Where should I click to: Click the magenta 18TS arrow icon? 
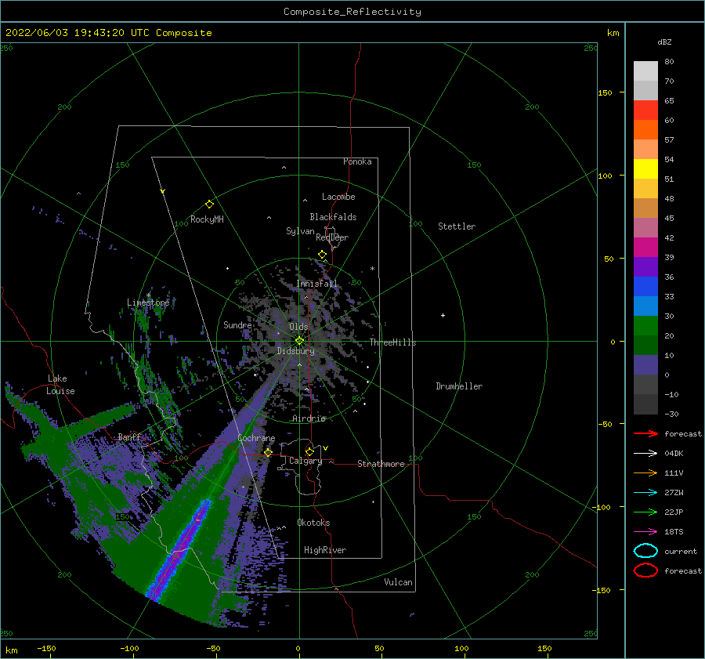coord(645,532)
